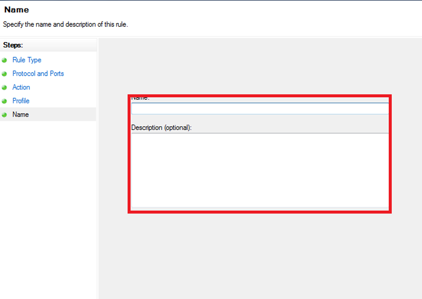This screenshot has height=299, width=422.
Task: Click the green bullet next to Action
Action: point(4,88)
